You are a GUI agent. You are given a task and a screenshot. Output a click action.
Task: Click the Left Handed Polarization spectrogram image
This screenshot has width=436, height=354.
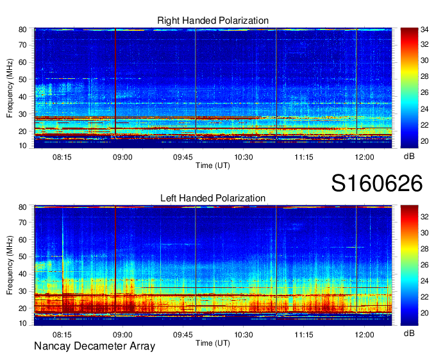213,265
